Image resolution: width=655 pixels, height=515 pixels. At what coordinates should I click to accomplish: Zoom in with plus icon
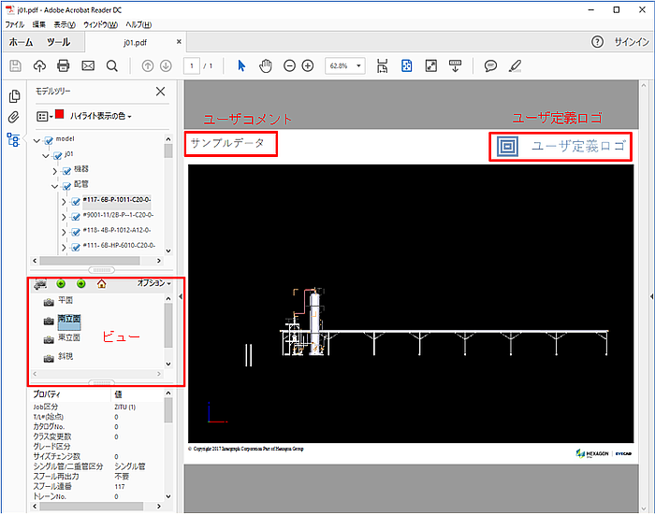click(x=308, y=66)
